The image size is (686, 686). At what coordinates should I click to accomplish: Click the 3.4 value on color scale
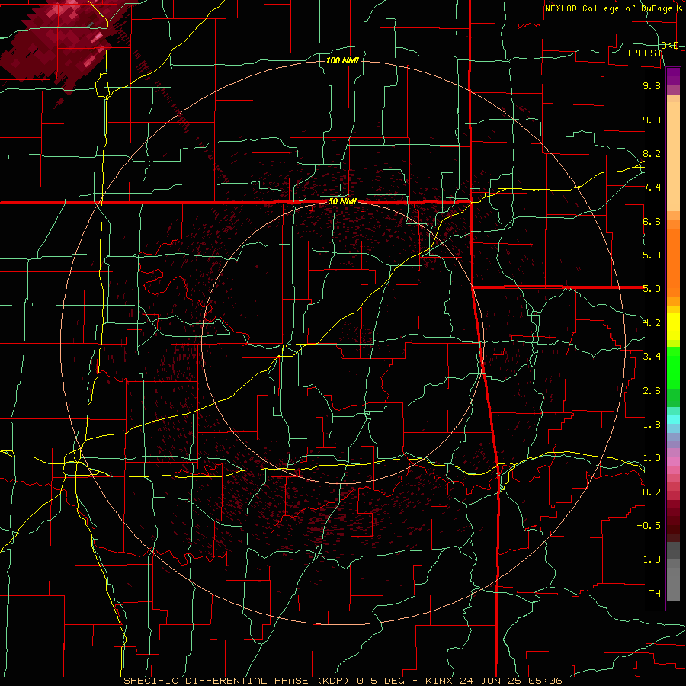coord(652,357)
